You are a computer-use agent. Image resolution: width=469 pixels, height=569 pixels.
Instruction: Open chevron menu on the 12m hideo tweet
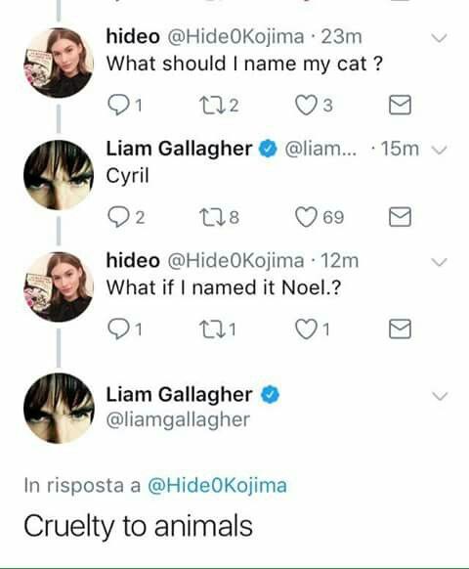coord(440,262)
